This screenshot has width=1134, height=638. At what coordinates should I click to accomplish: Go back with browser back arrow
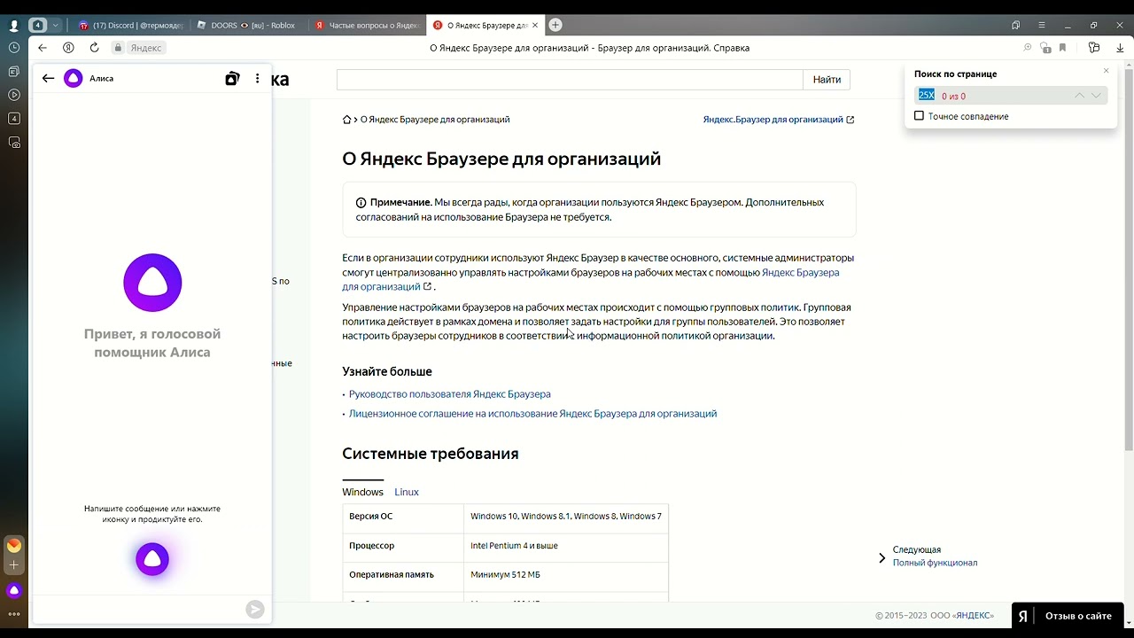tap(43, 48)
